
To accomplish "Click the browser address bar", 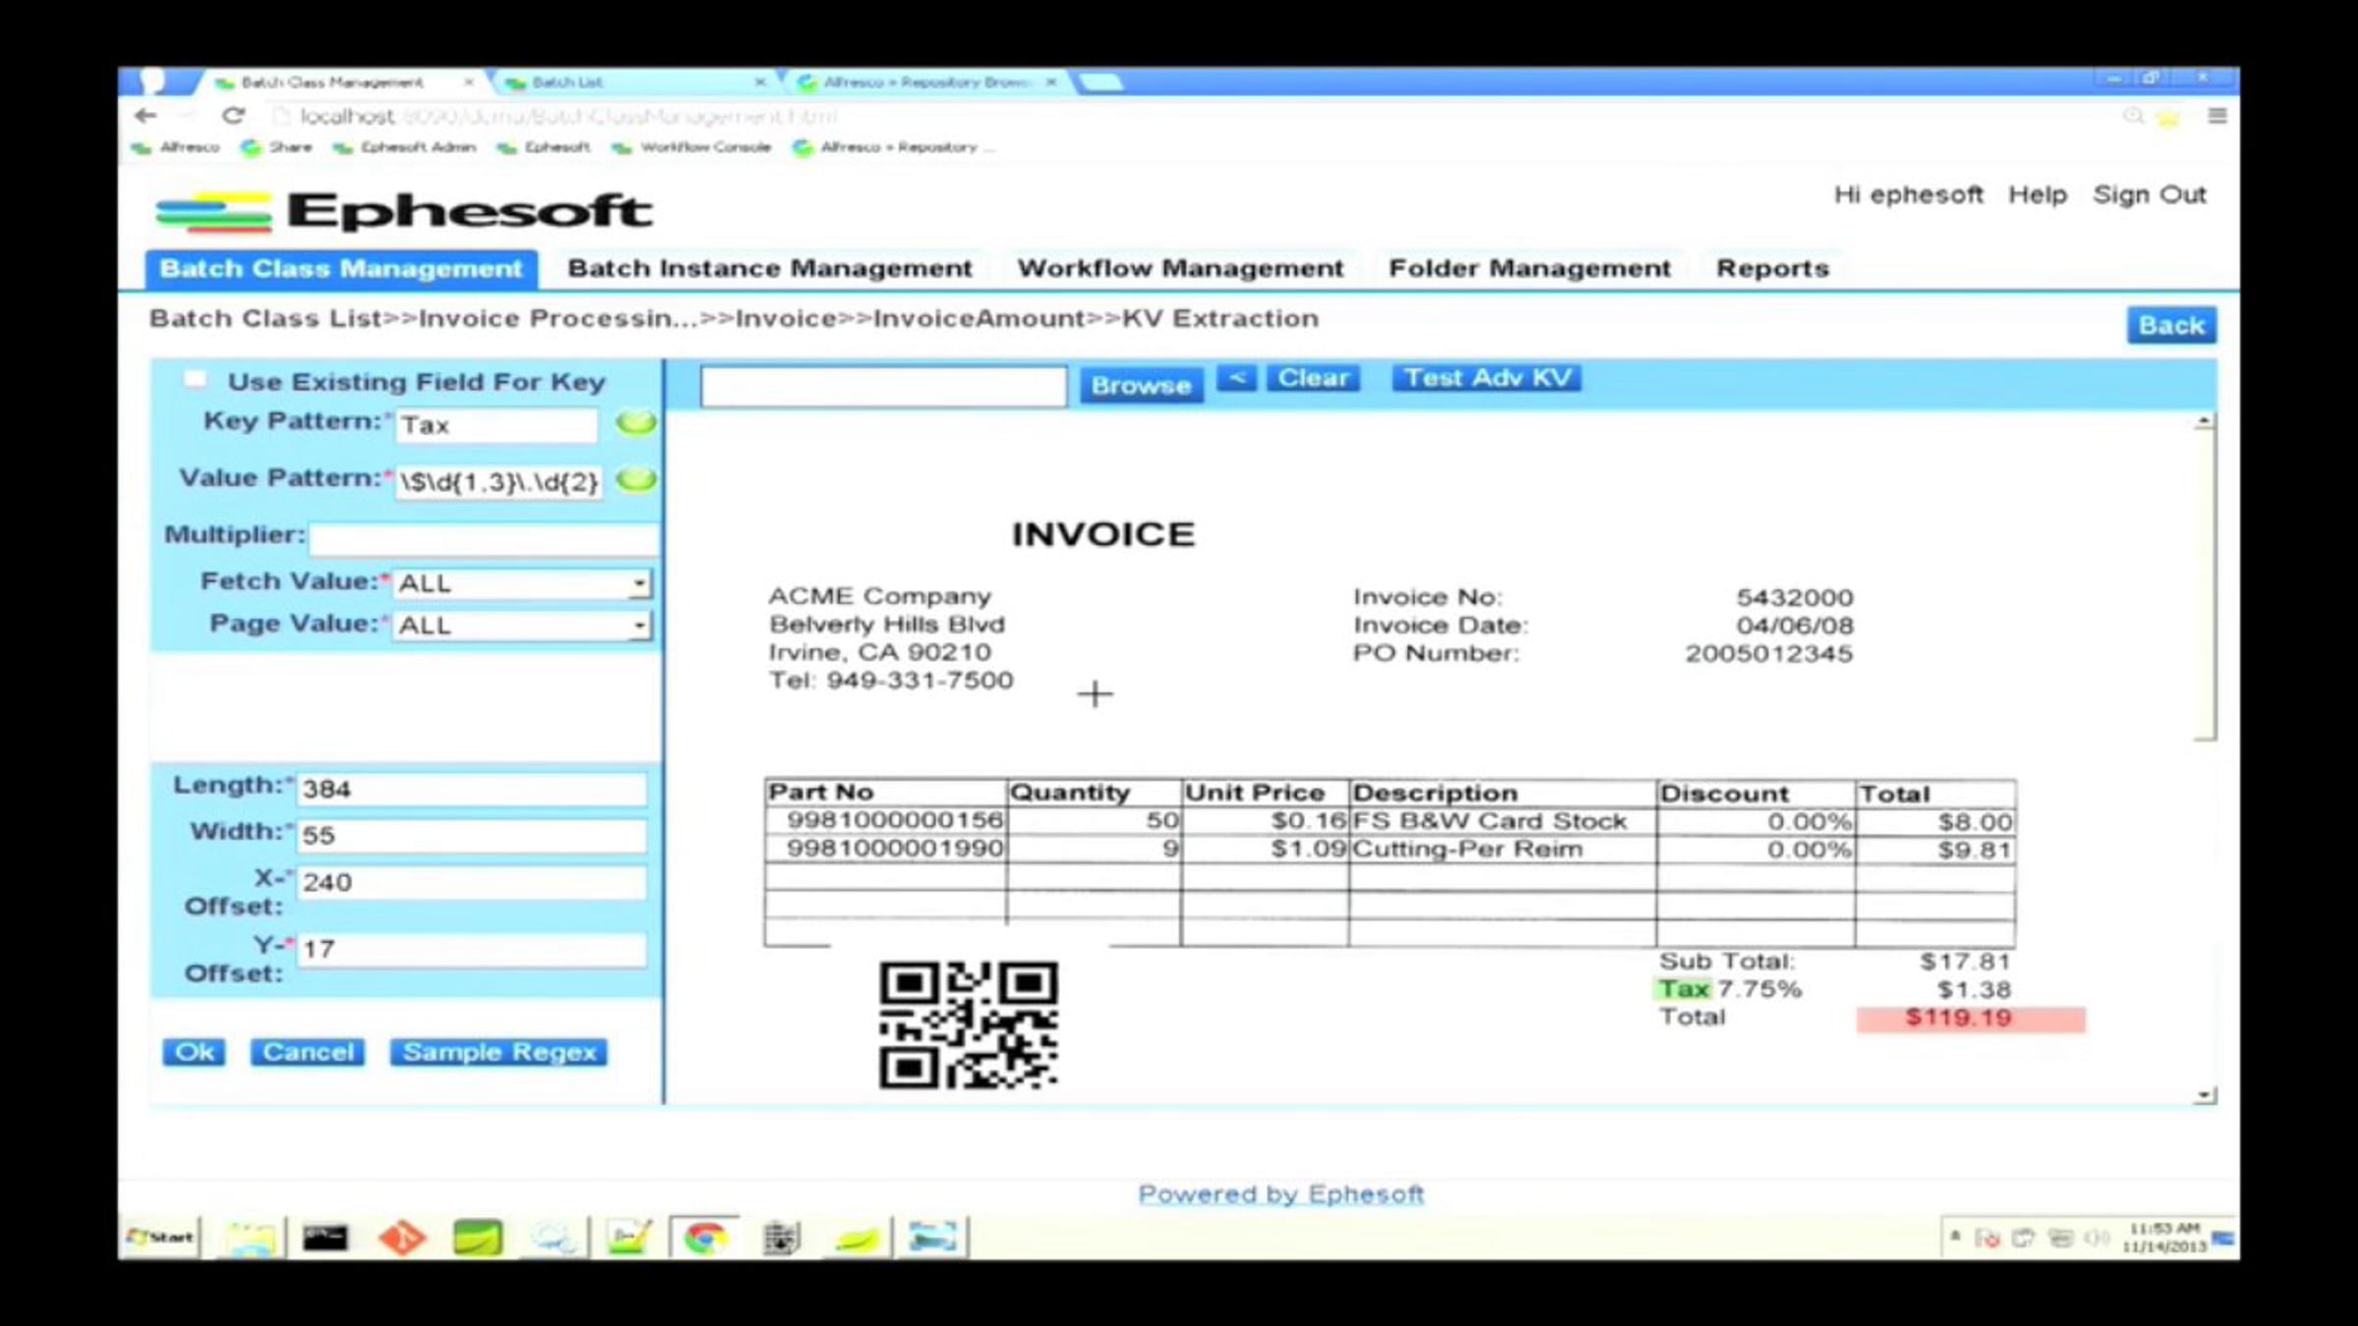I will point(1189,117).
